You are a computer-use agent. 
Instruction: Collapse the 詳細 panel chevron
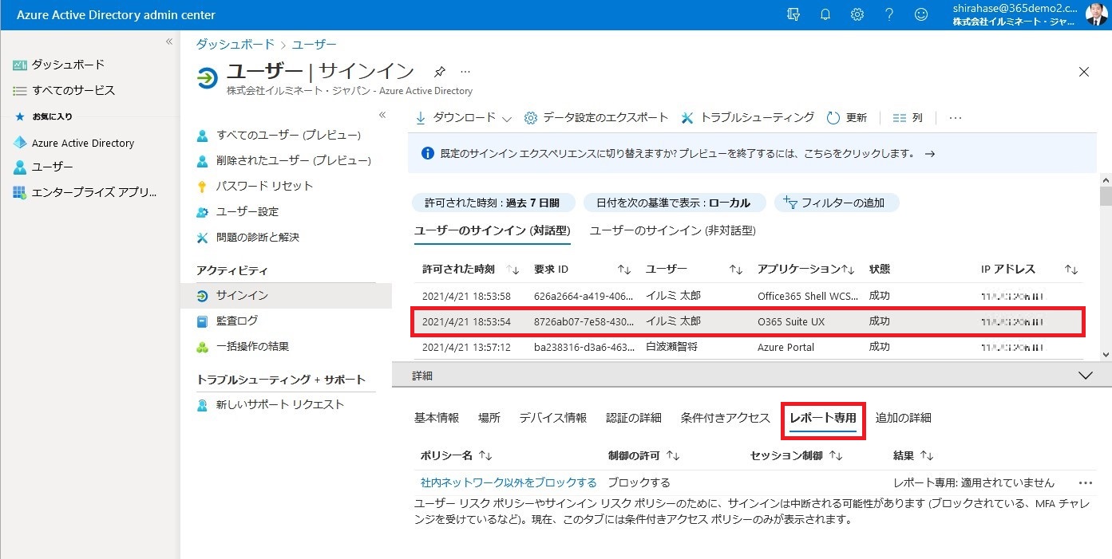point(1085,375)
